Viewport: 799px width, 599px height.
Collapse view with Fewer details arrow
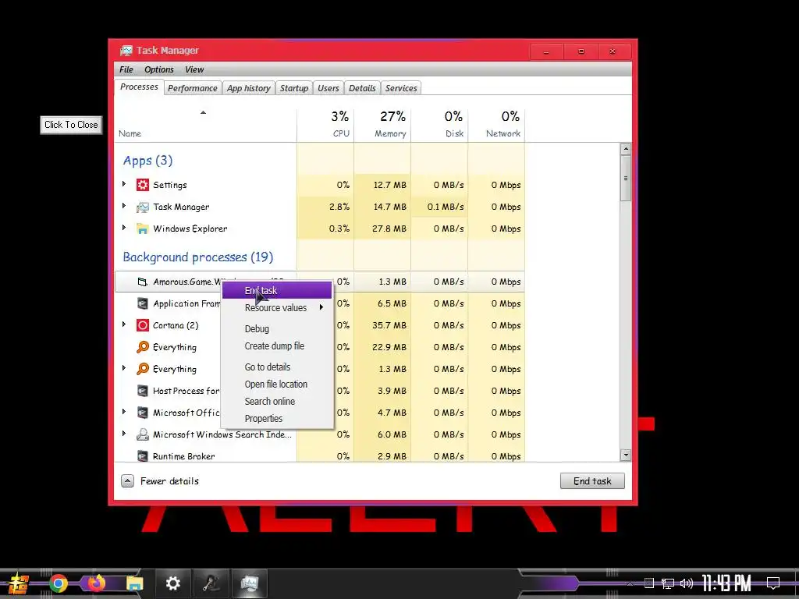pyautogui.click(x=127, y=480)
